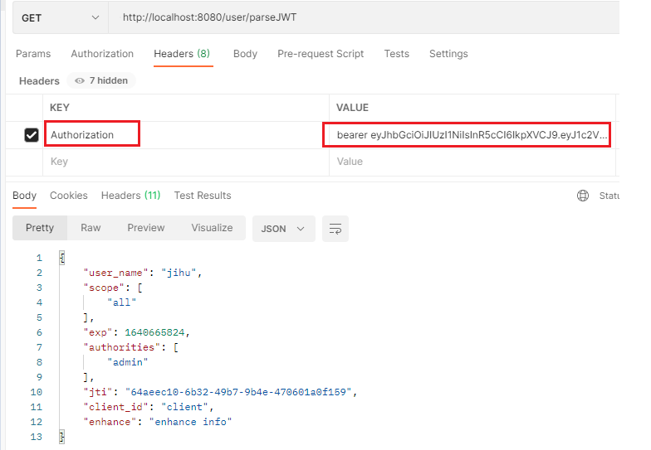
Task: Click the "authorities" key text
Action: [x=121, y=347]
